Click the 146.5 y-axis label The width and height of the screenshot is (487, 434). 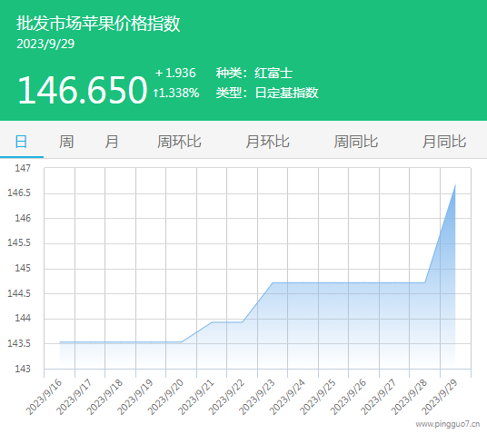19,192
